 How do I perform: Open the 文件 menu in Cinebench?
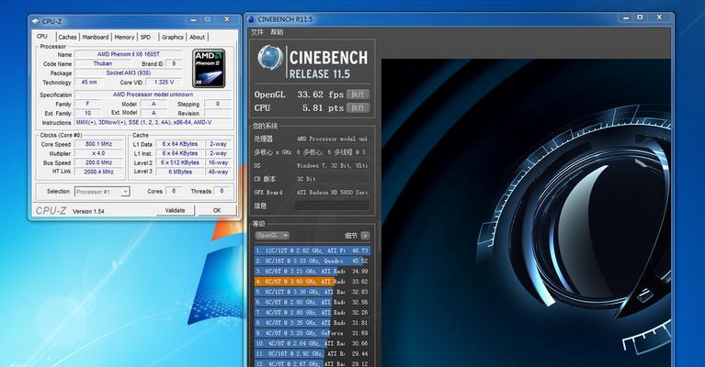coord(257,32)
